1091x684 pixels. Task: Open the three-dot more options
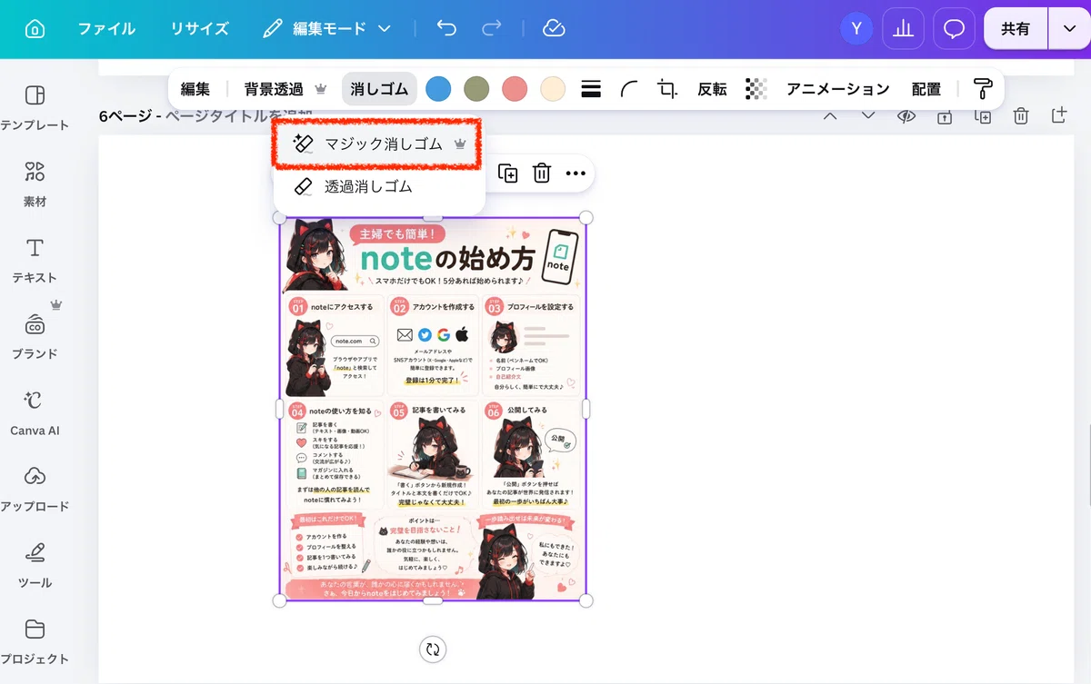[x=576, y=173]
